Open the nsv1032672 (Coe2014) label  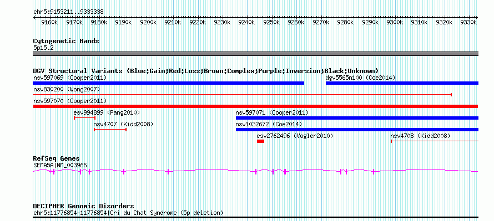click(x=269, y=124)
